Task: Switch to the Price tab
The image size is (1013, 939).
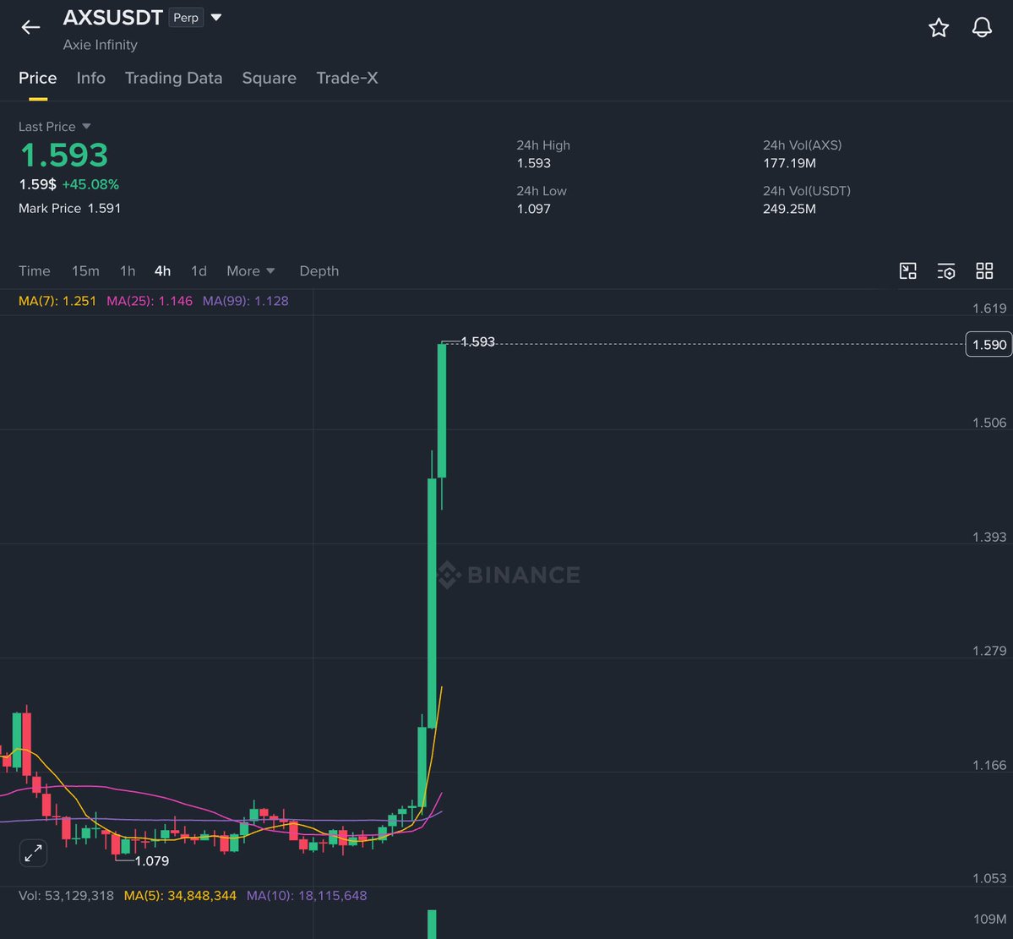Action: pyautogui.click(x=37, y=79)
